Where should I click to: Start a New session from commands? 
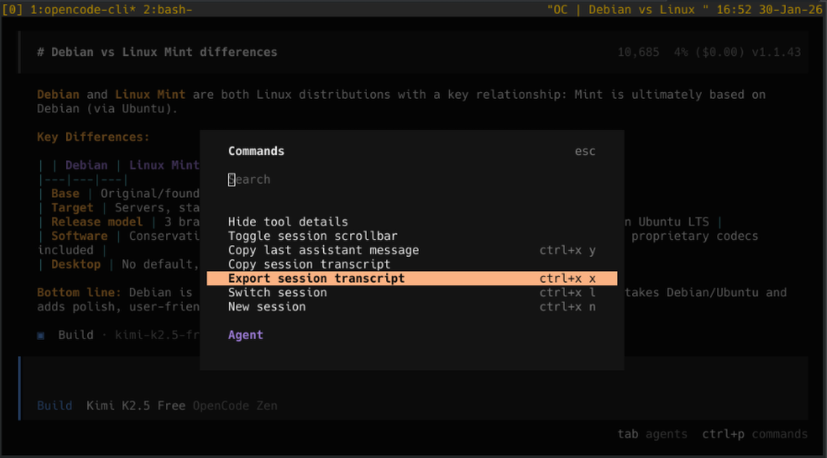coord(266,307)
